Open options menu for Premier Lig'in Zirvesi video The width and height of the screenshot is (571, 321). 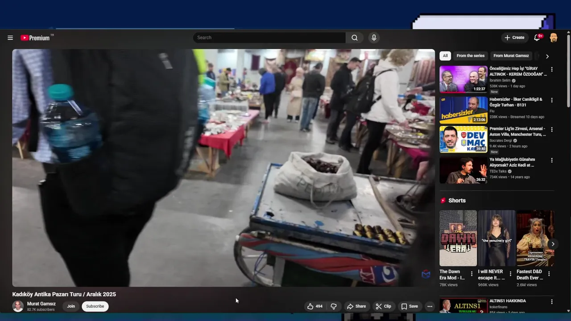[x=552, y=130]
